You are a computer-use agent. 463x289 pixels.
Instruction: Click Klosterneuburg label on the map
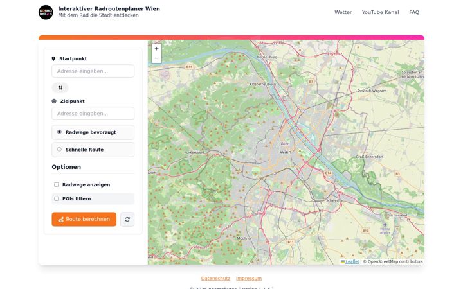coord(263,84)
